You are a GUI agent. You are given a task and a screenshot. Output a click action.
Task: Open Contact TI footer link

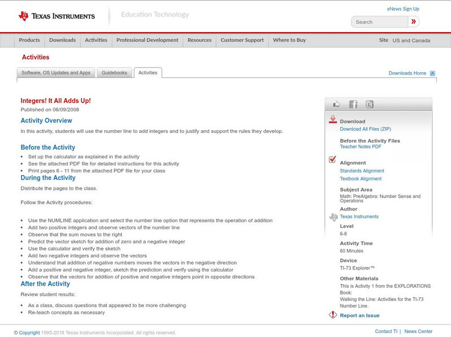[386, 331]
